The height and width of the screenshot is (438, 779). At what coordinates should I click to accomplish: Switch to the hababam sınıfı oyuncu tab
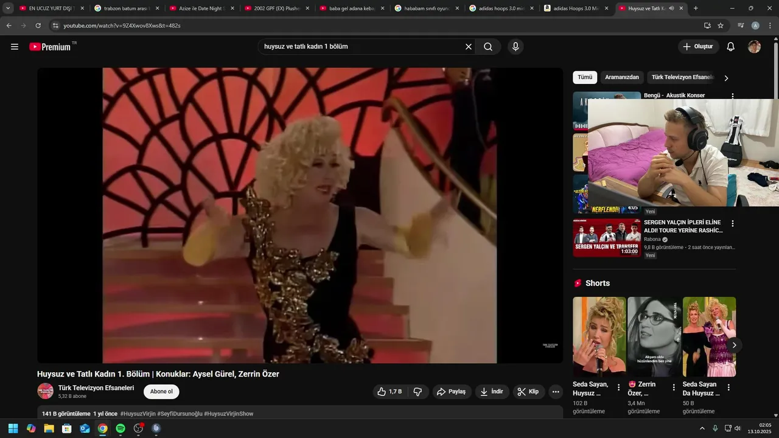(427, 9)
